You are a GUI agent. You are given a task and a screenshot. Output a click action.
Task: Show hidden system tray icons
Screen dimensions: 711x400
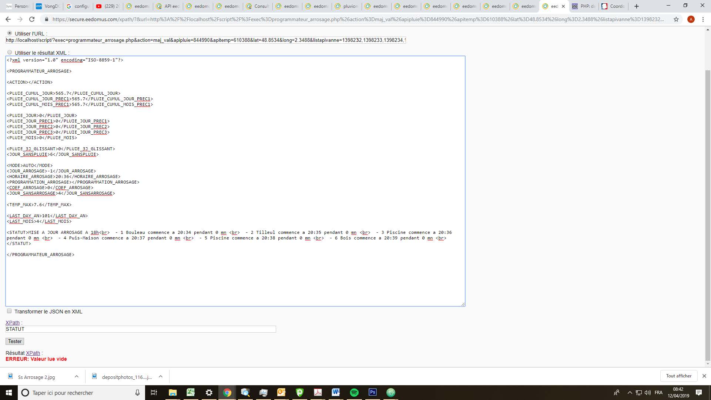(x=630, y=393)
